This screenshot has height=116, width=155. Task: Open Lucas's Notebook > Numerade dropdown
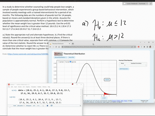[135, 4]
